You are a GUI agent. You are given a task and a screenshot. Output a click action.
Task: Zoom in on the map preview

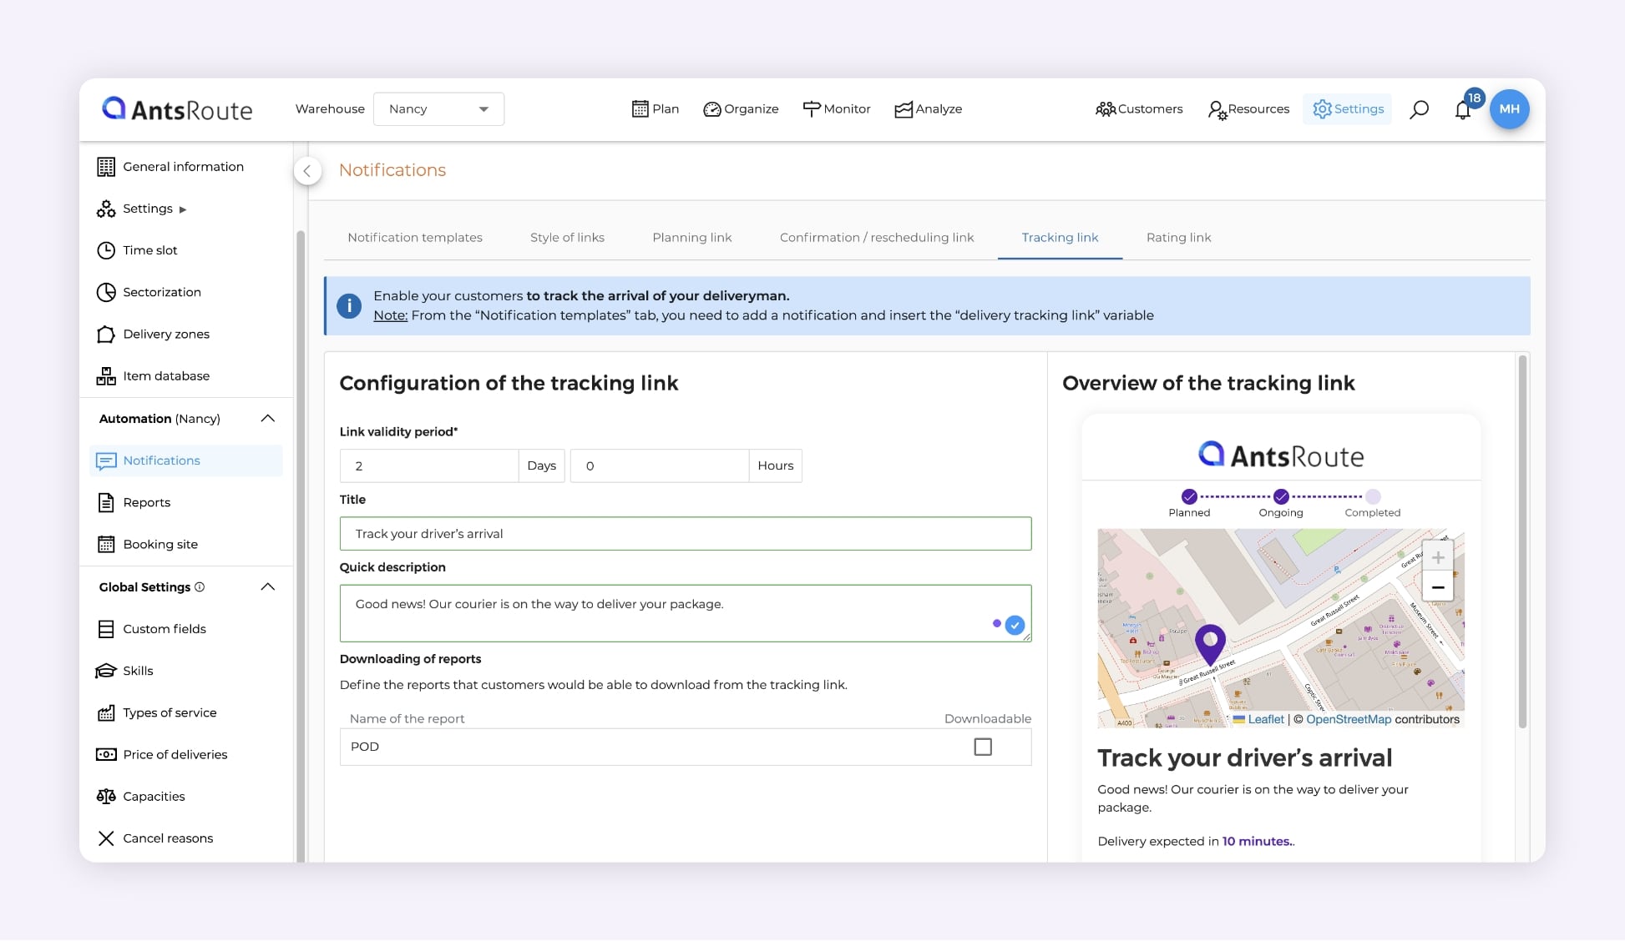coord(1438,556)
